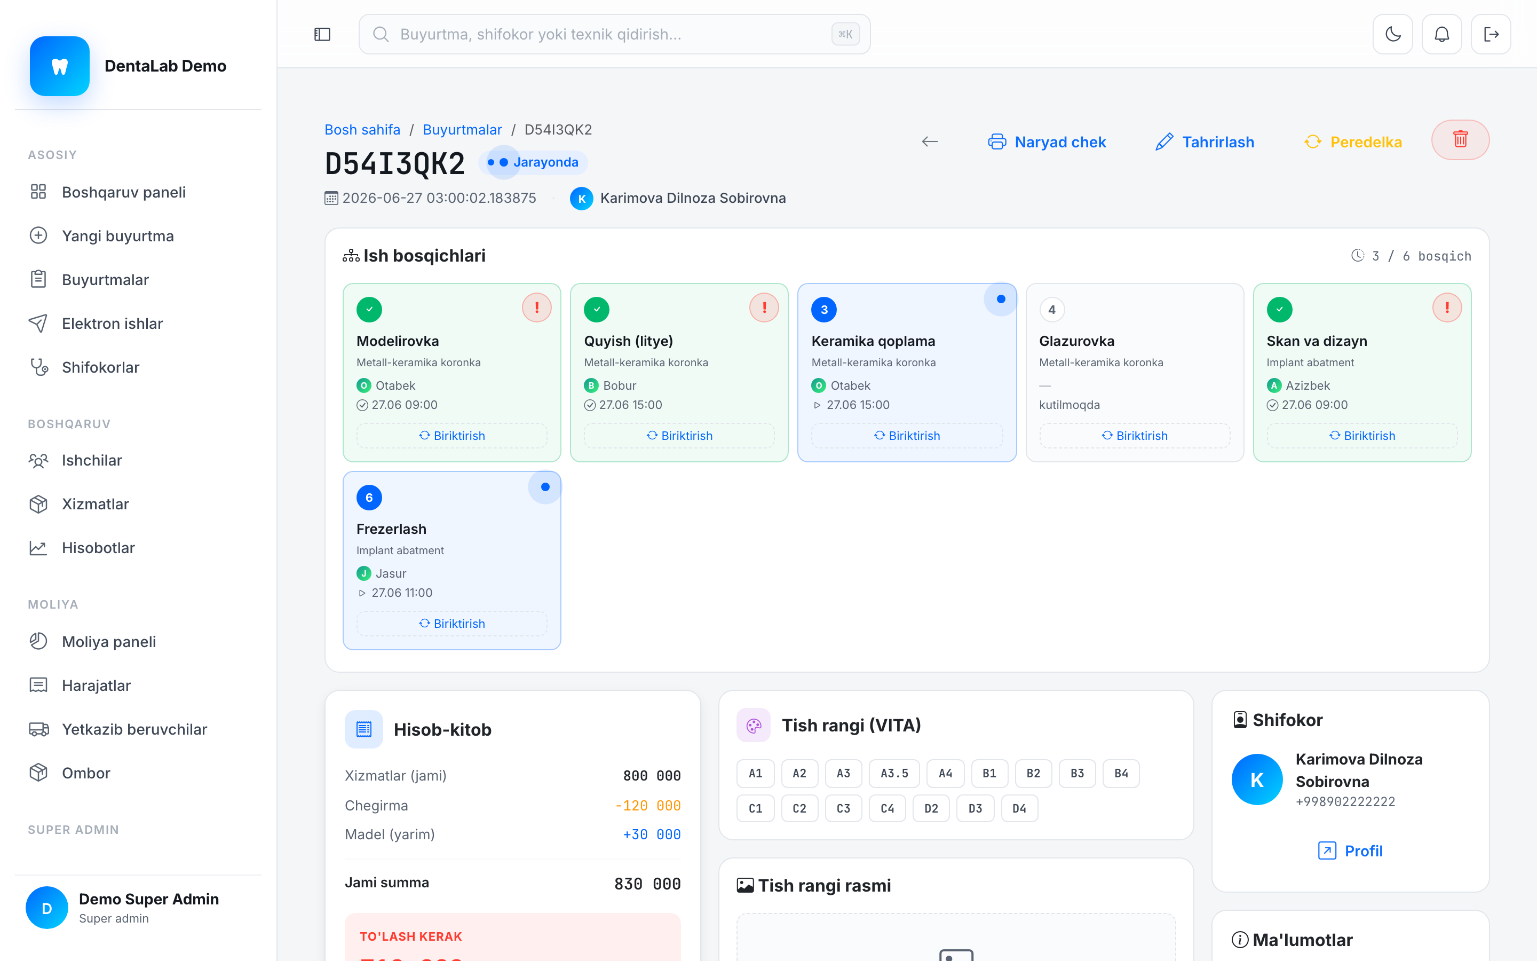Select VITA shade B2
Viewport: 1537px width, 961px height.
1033,774
